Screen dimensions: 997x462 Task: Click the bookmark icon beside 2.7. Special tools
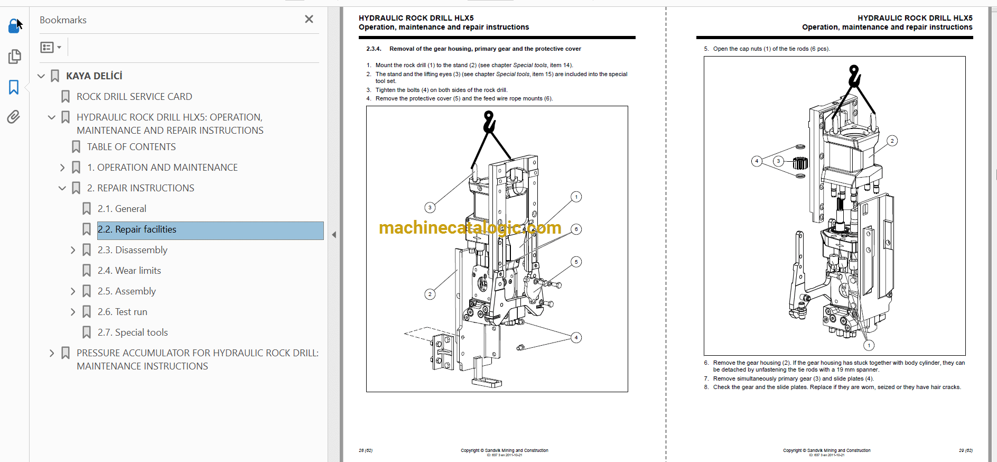point(87,332)
